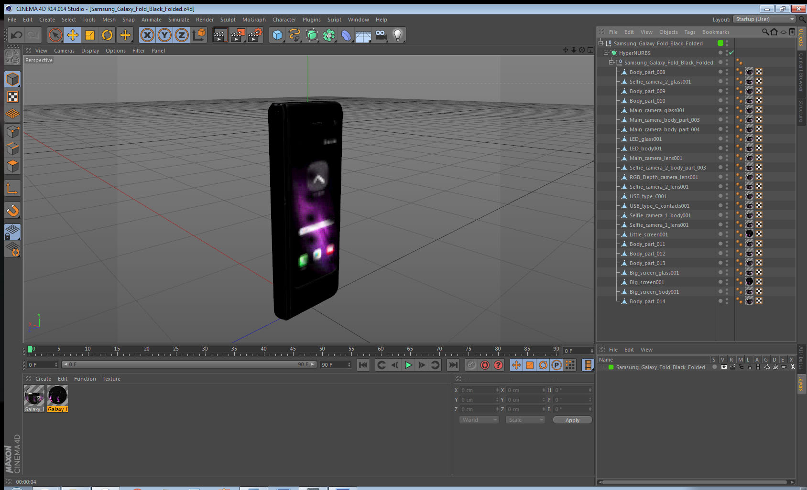
Task: Select the Main_camera_lens001 object
Action: point(655,158)
